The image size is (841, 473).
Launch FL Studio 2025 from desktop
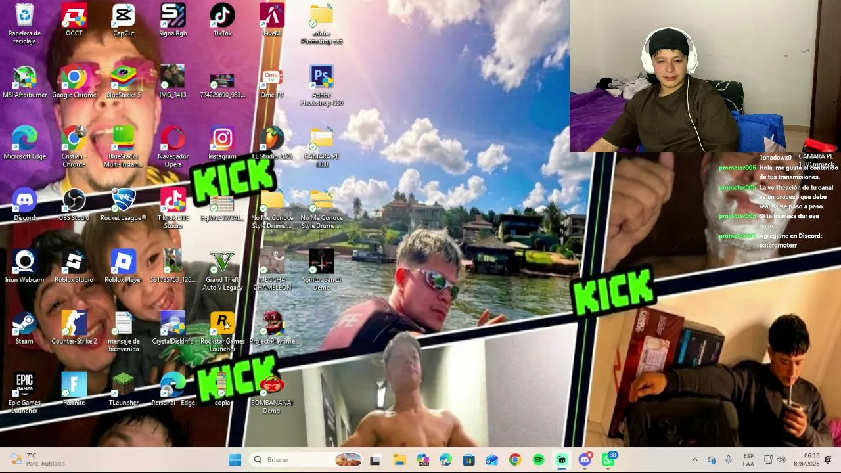click(x=272, y=143)
